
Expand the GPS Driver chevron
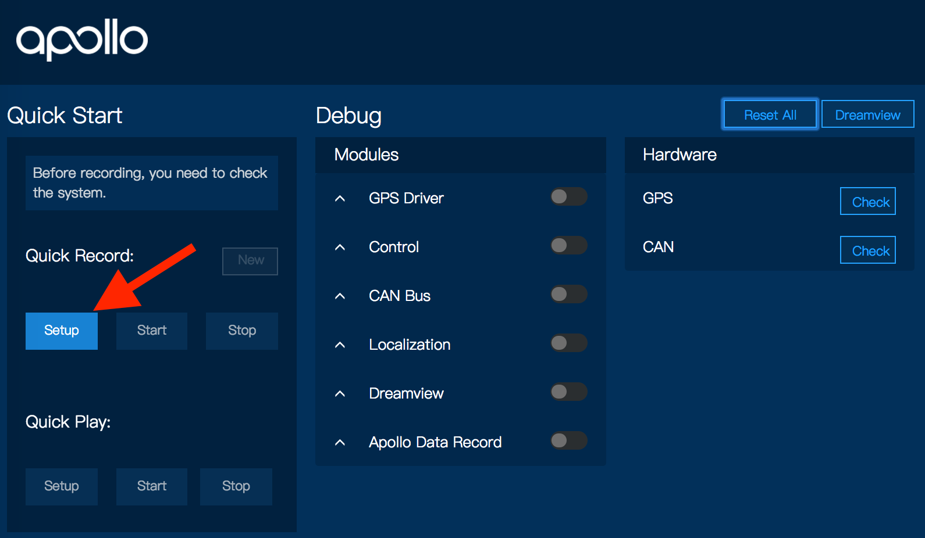[x=340, y=199]
